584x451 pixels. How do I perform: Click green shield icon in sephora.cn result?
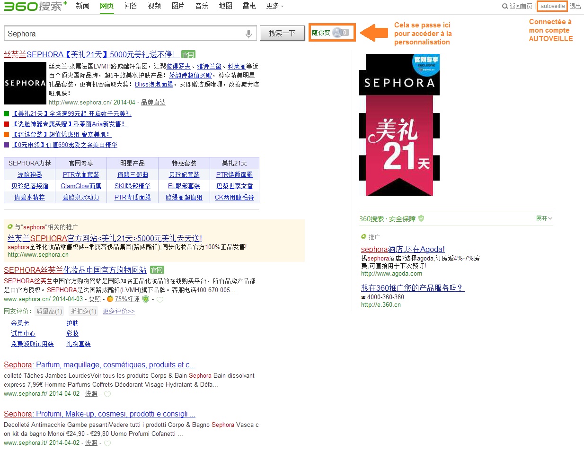tap(146, 299)
